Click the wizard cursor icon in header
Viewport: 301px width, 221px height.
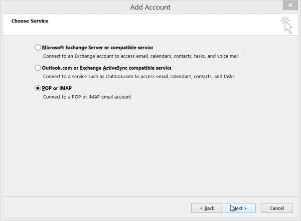(286, 25)
